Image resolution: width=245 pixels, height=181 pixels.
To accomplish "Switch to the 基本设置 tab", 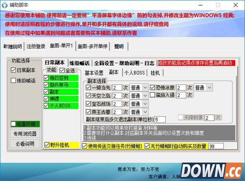I will coord(94,73).
